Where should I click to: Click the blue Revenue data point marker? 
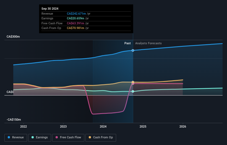click(x=133, y=50)
